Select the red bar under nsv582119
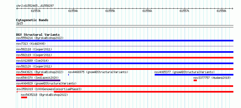 coord(125,58)
